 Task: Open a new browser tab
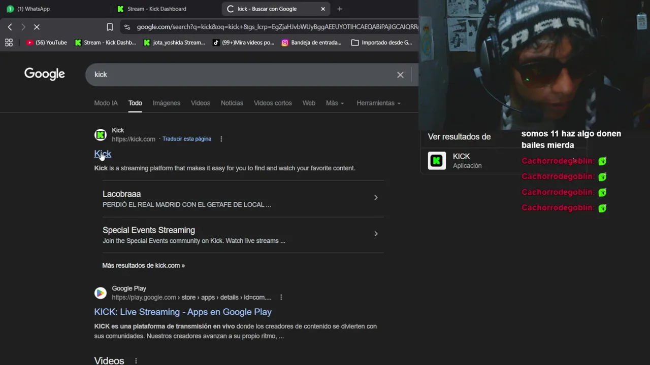pos(340,9)
